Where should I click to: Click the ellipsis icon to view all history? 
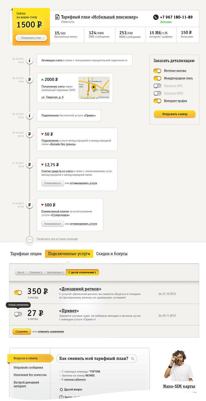(29, 239)
